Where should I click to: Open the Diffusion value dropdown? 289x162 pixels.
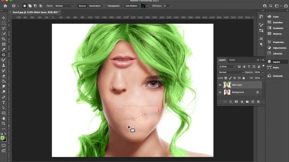[171, 6]
